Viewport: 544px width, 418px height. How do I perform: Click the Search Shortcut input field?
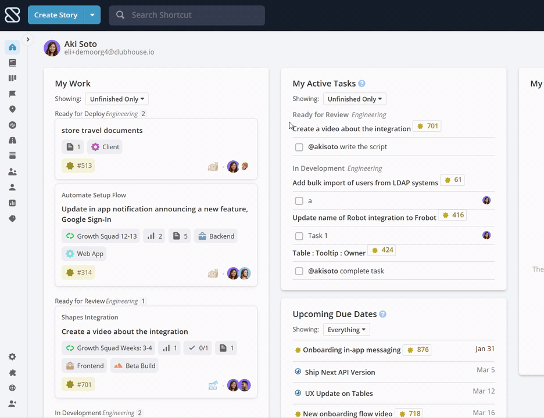pos(187,15)
